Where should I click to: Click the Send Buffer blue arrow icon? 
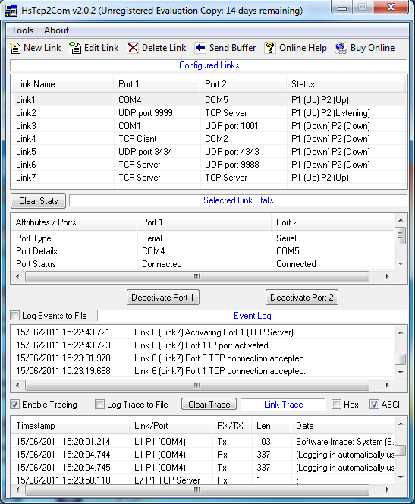coord(200,48)
